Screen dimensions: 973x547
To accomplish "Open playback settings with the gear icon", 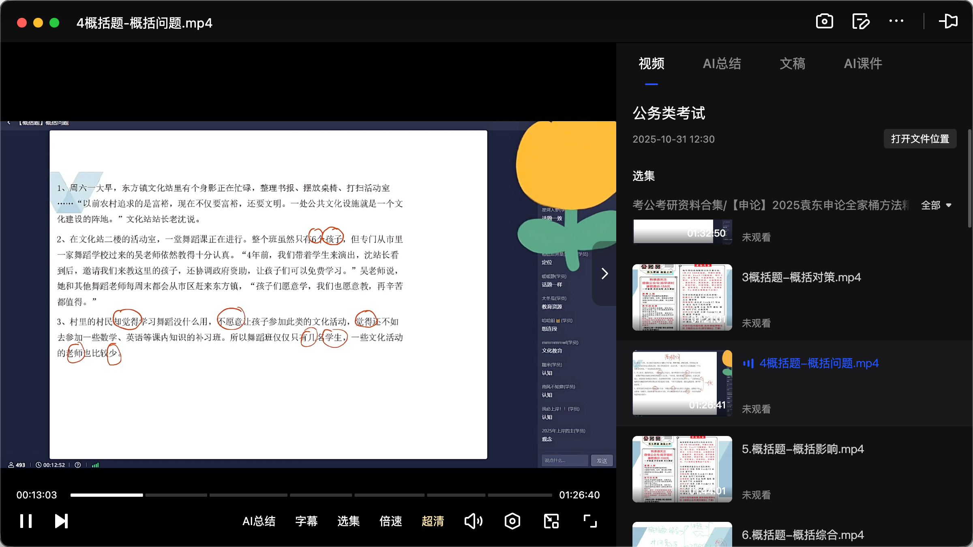I will pos(512,521).
